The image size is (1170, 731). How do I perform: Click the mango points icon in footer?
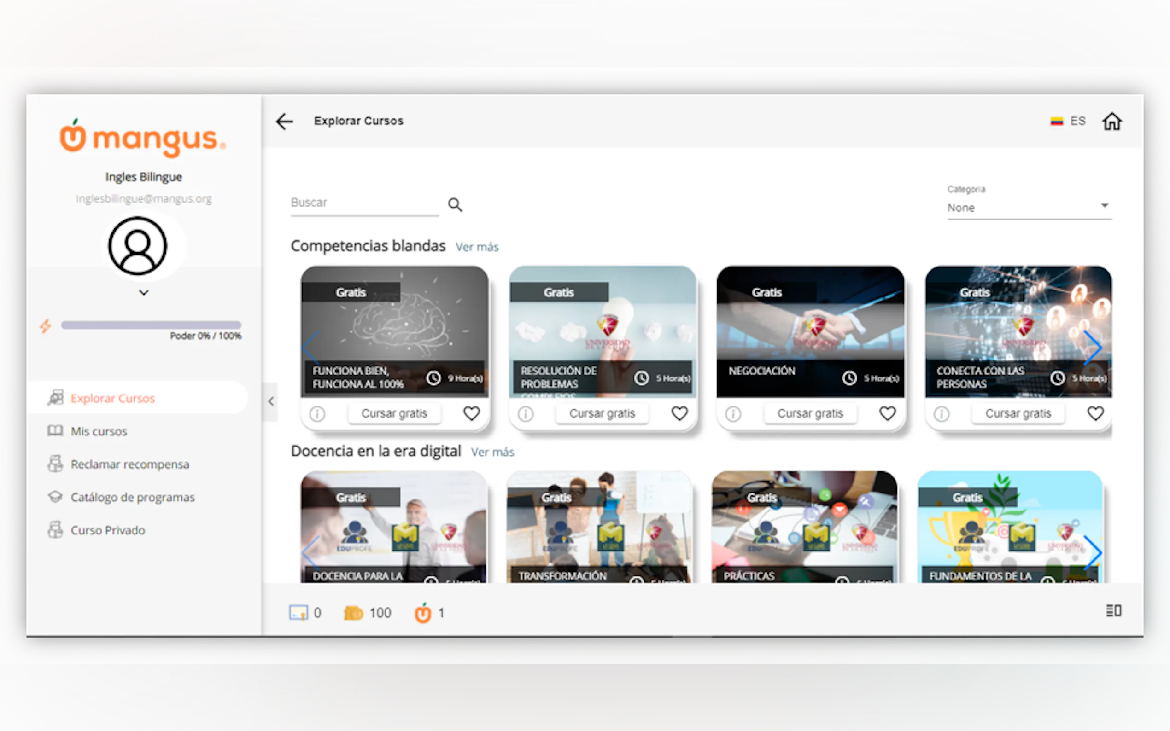(423, 613)
